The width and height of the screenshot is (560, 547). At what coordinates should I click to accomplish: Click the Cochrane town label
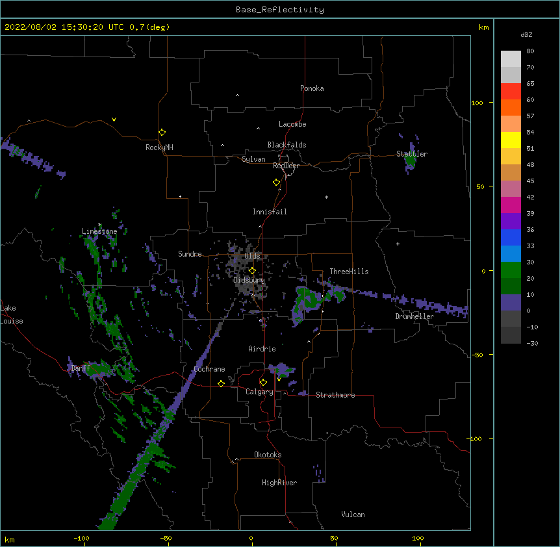tap(209, 369)
